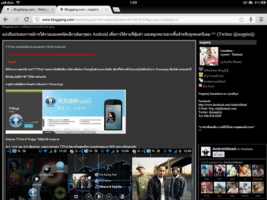Close the Bloggang.com noppinij tab
Image resolution: width=267 pixels, height=200 pixels.
[106, 10]
